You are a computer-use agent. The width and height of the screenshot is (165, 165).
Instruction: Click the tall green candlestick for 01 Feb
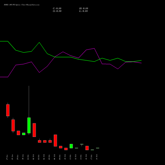[29, 125]
